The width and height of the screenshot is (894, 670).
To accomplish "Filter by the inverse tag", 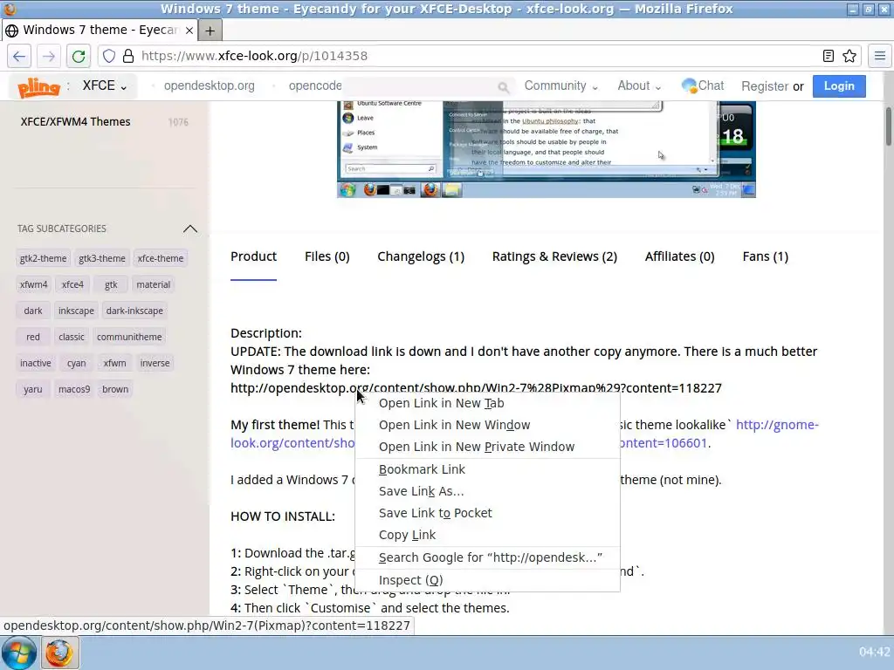I will pos(155,363).
